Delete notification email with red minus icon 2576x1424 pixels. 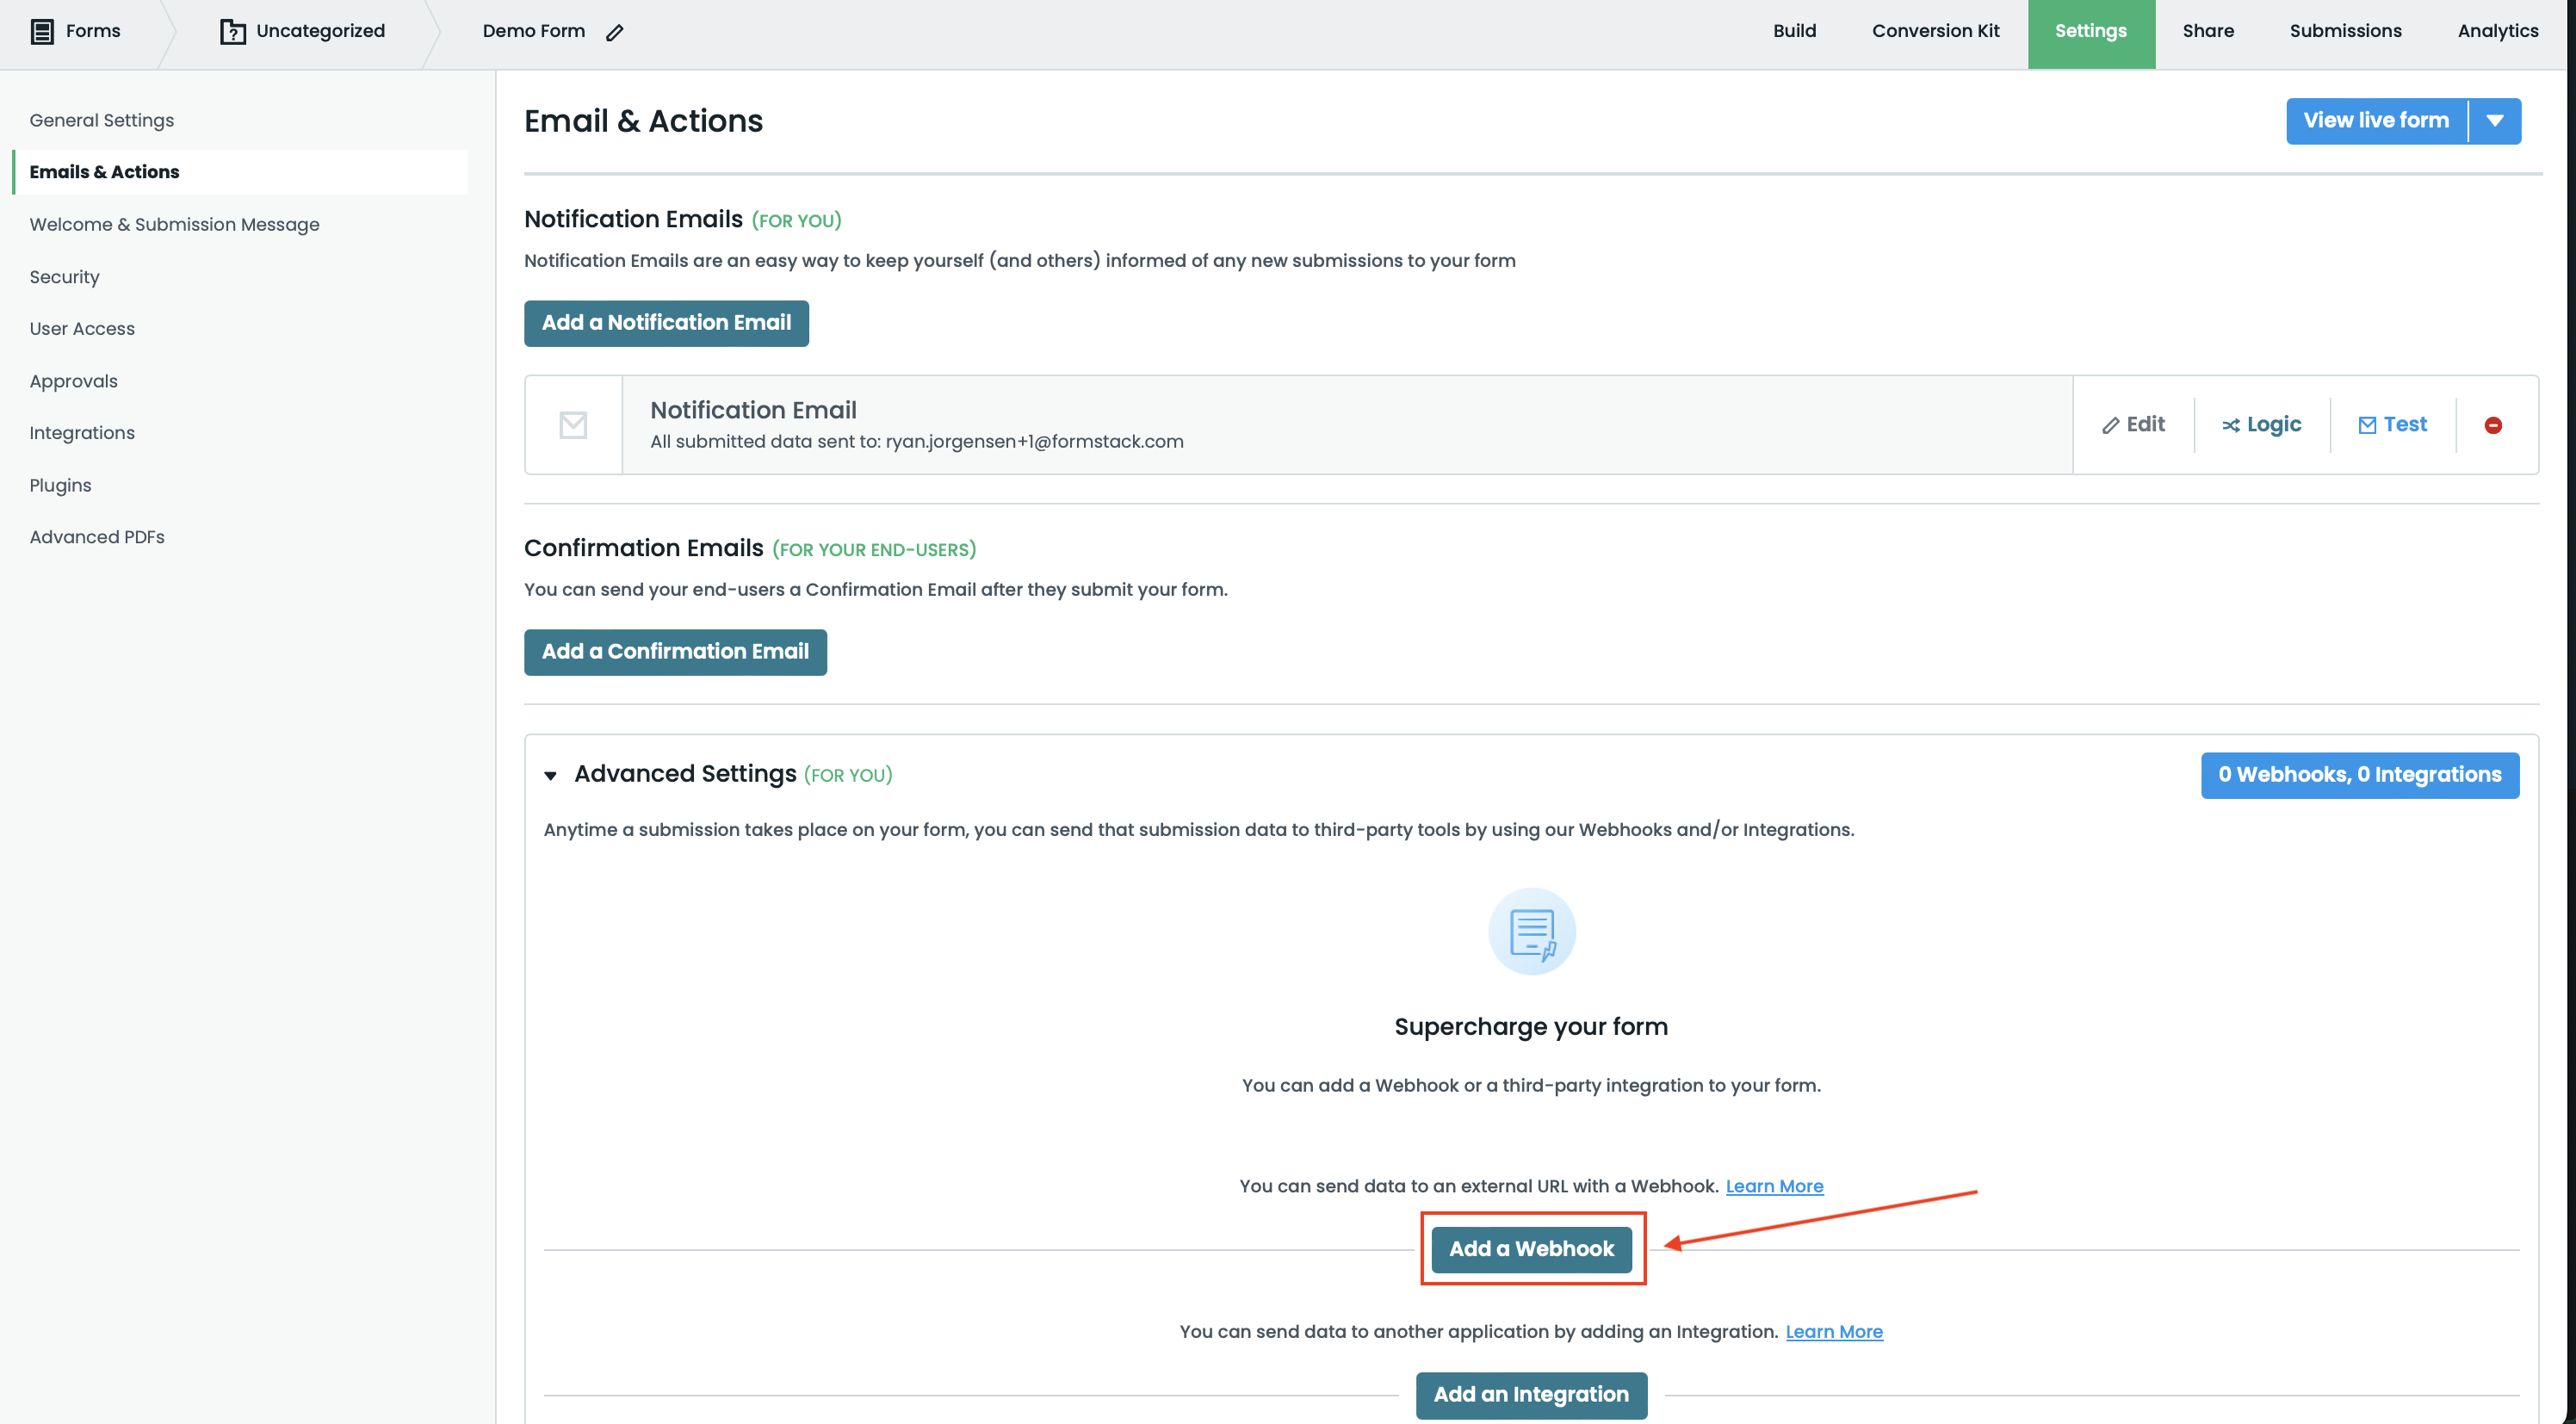2493,425
